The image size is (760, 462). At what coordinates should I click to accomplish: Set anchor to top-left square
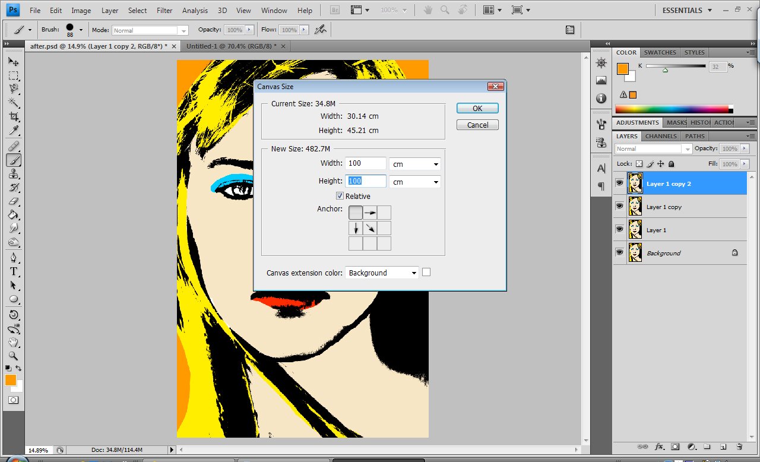pos(356,212)
